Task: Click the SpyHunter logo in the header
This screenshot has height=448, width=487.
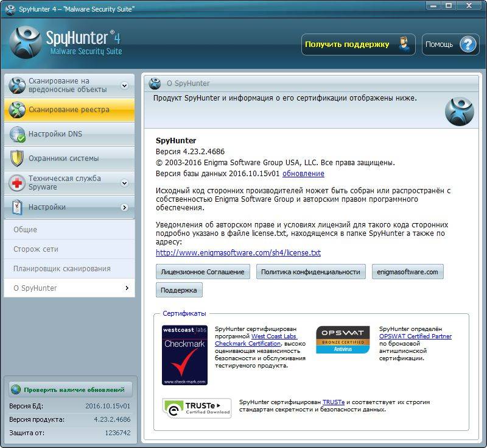Action: (25, 43)
